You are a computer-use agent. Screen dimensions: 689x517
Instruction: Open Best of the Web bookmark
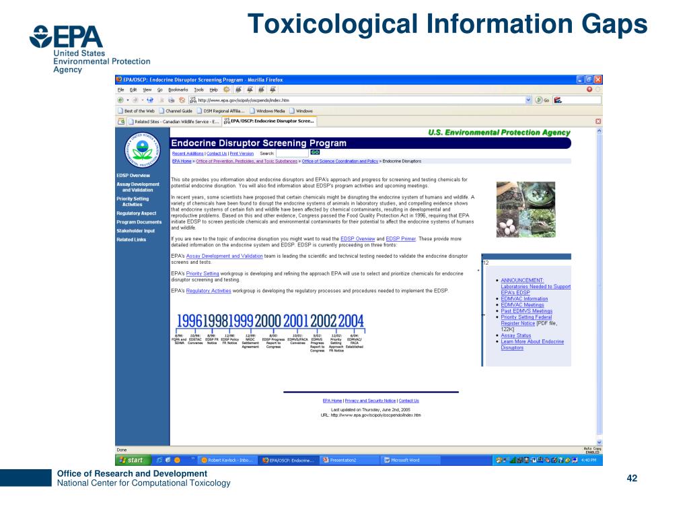pyautogui.click(x=136, y=111)
